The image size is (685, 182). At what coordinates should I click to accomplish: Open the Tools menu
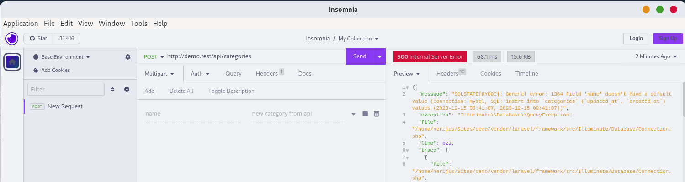pyautogui.click(x=139, y=23)
